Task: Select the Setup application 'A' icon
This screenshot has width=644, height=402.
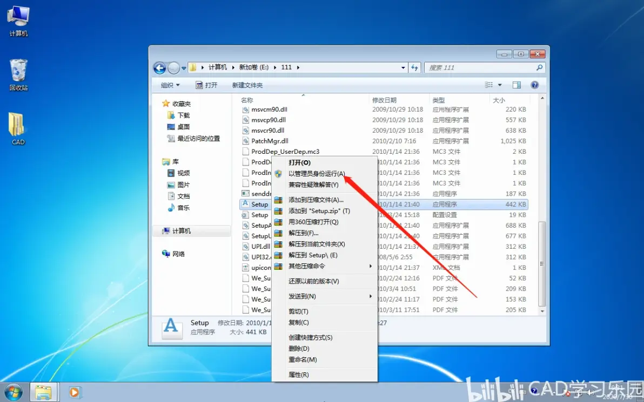Action: (246, 204)
